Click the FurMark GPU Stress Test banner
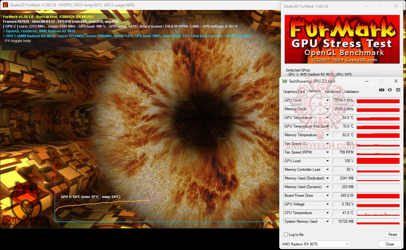 (x=342, y=39)
